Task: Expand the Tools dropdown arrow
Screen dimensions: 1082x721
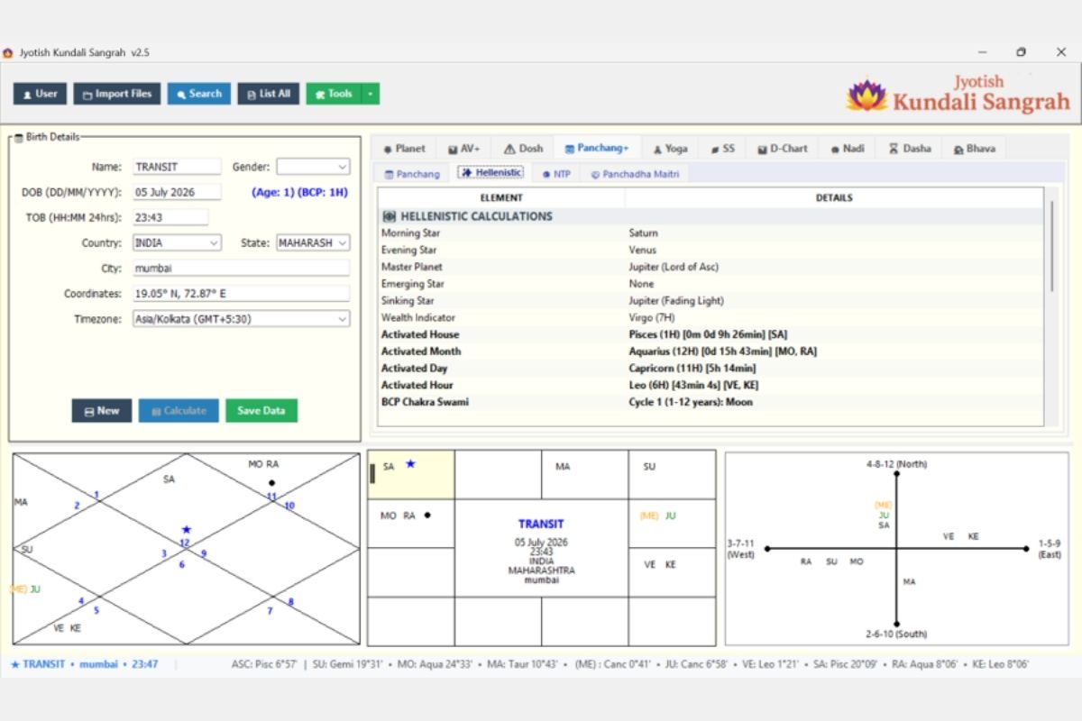Action: pos(371,94)
